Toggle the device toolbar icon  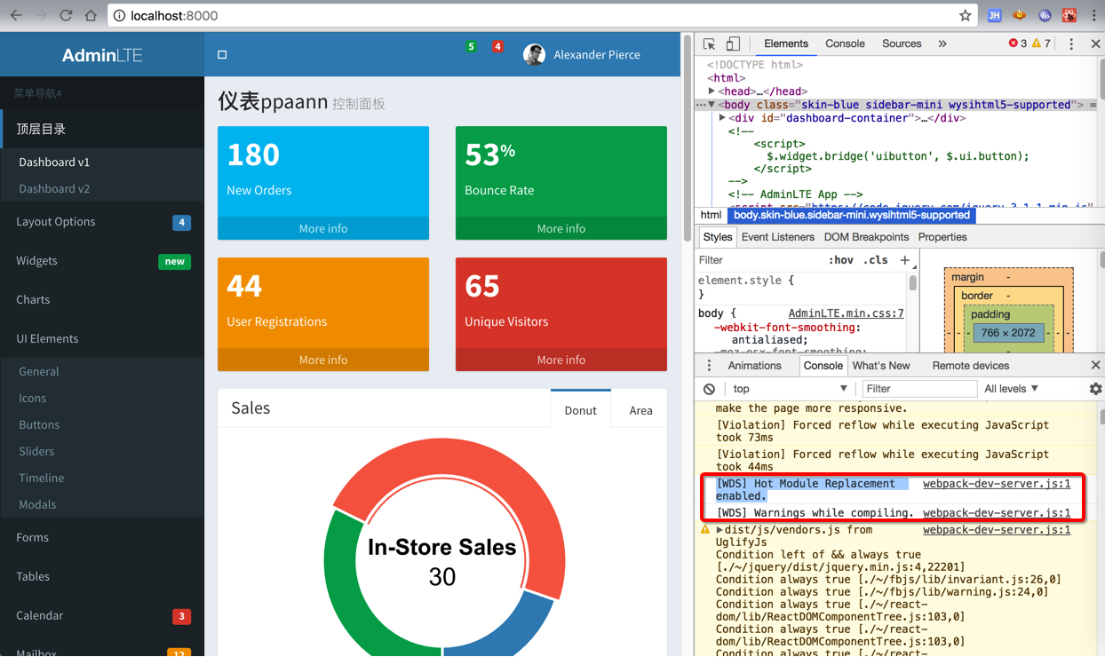click(x=733, y=44)
